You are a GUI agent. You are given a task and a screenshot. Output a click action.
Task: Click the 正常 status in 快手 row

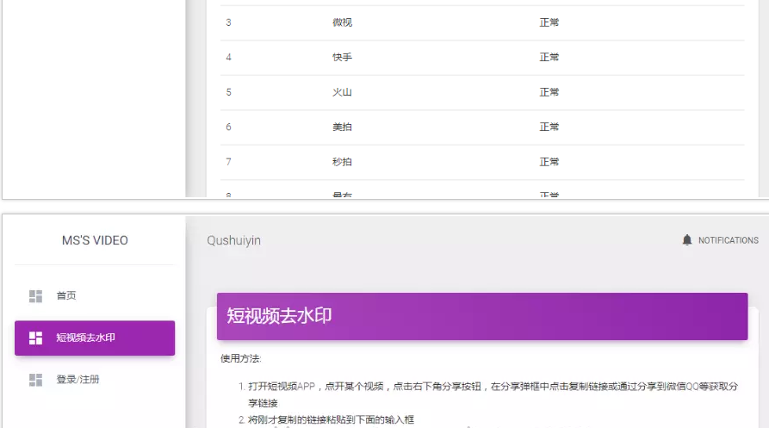(549, 58)
